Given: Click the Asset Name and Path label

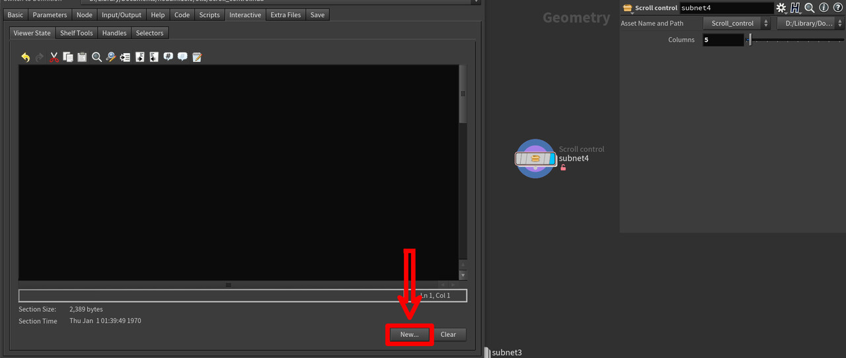Looking at the screenshot, I should [x=652, y=23].
